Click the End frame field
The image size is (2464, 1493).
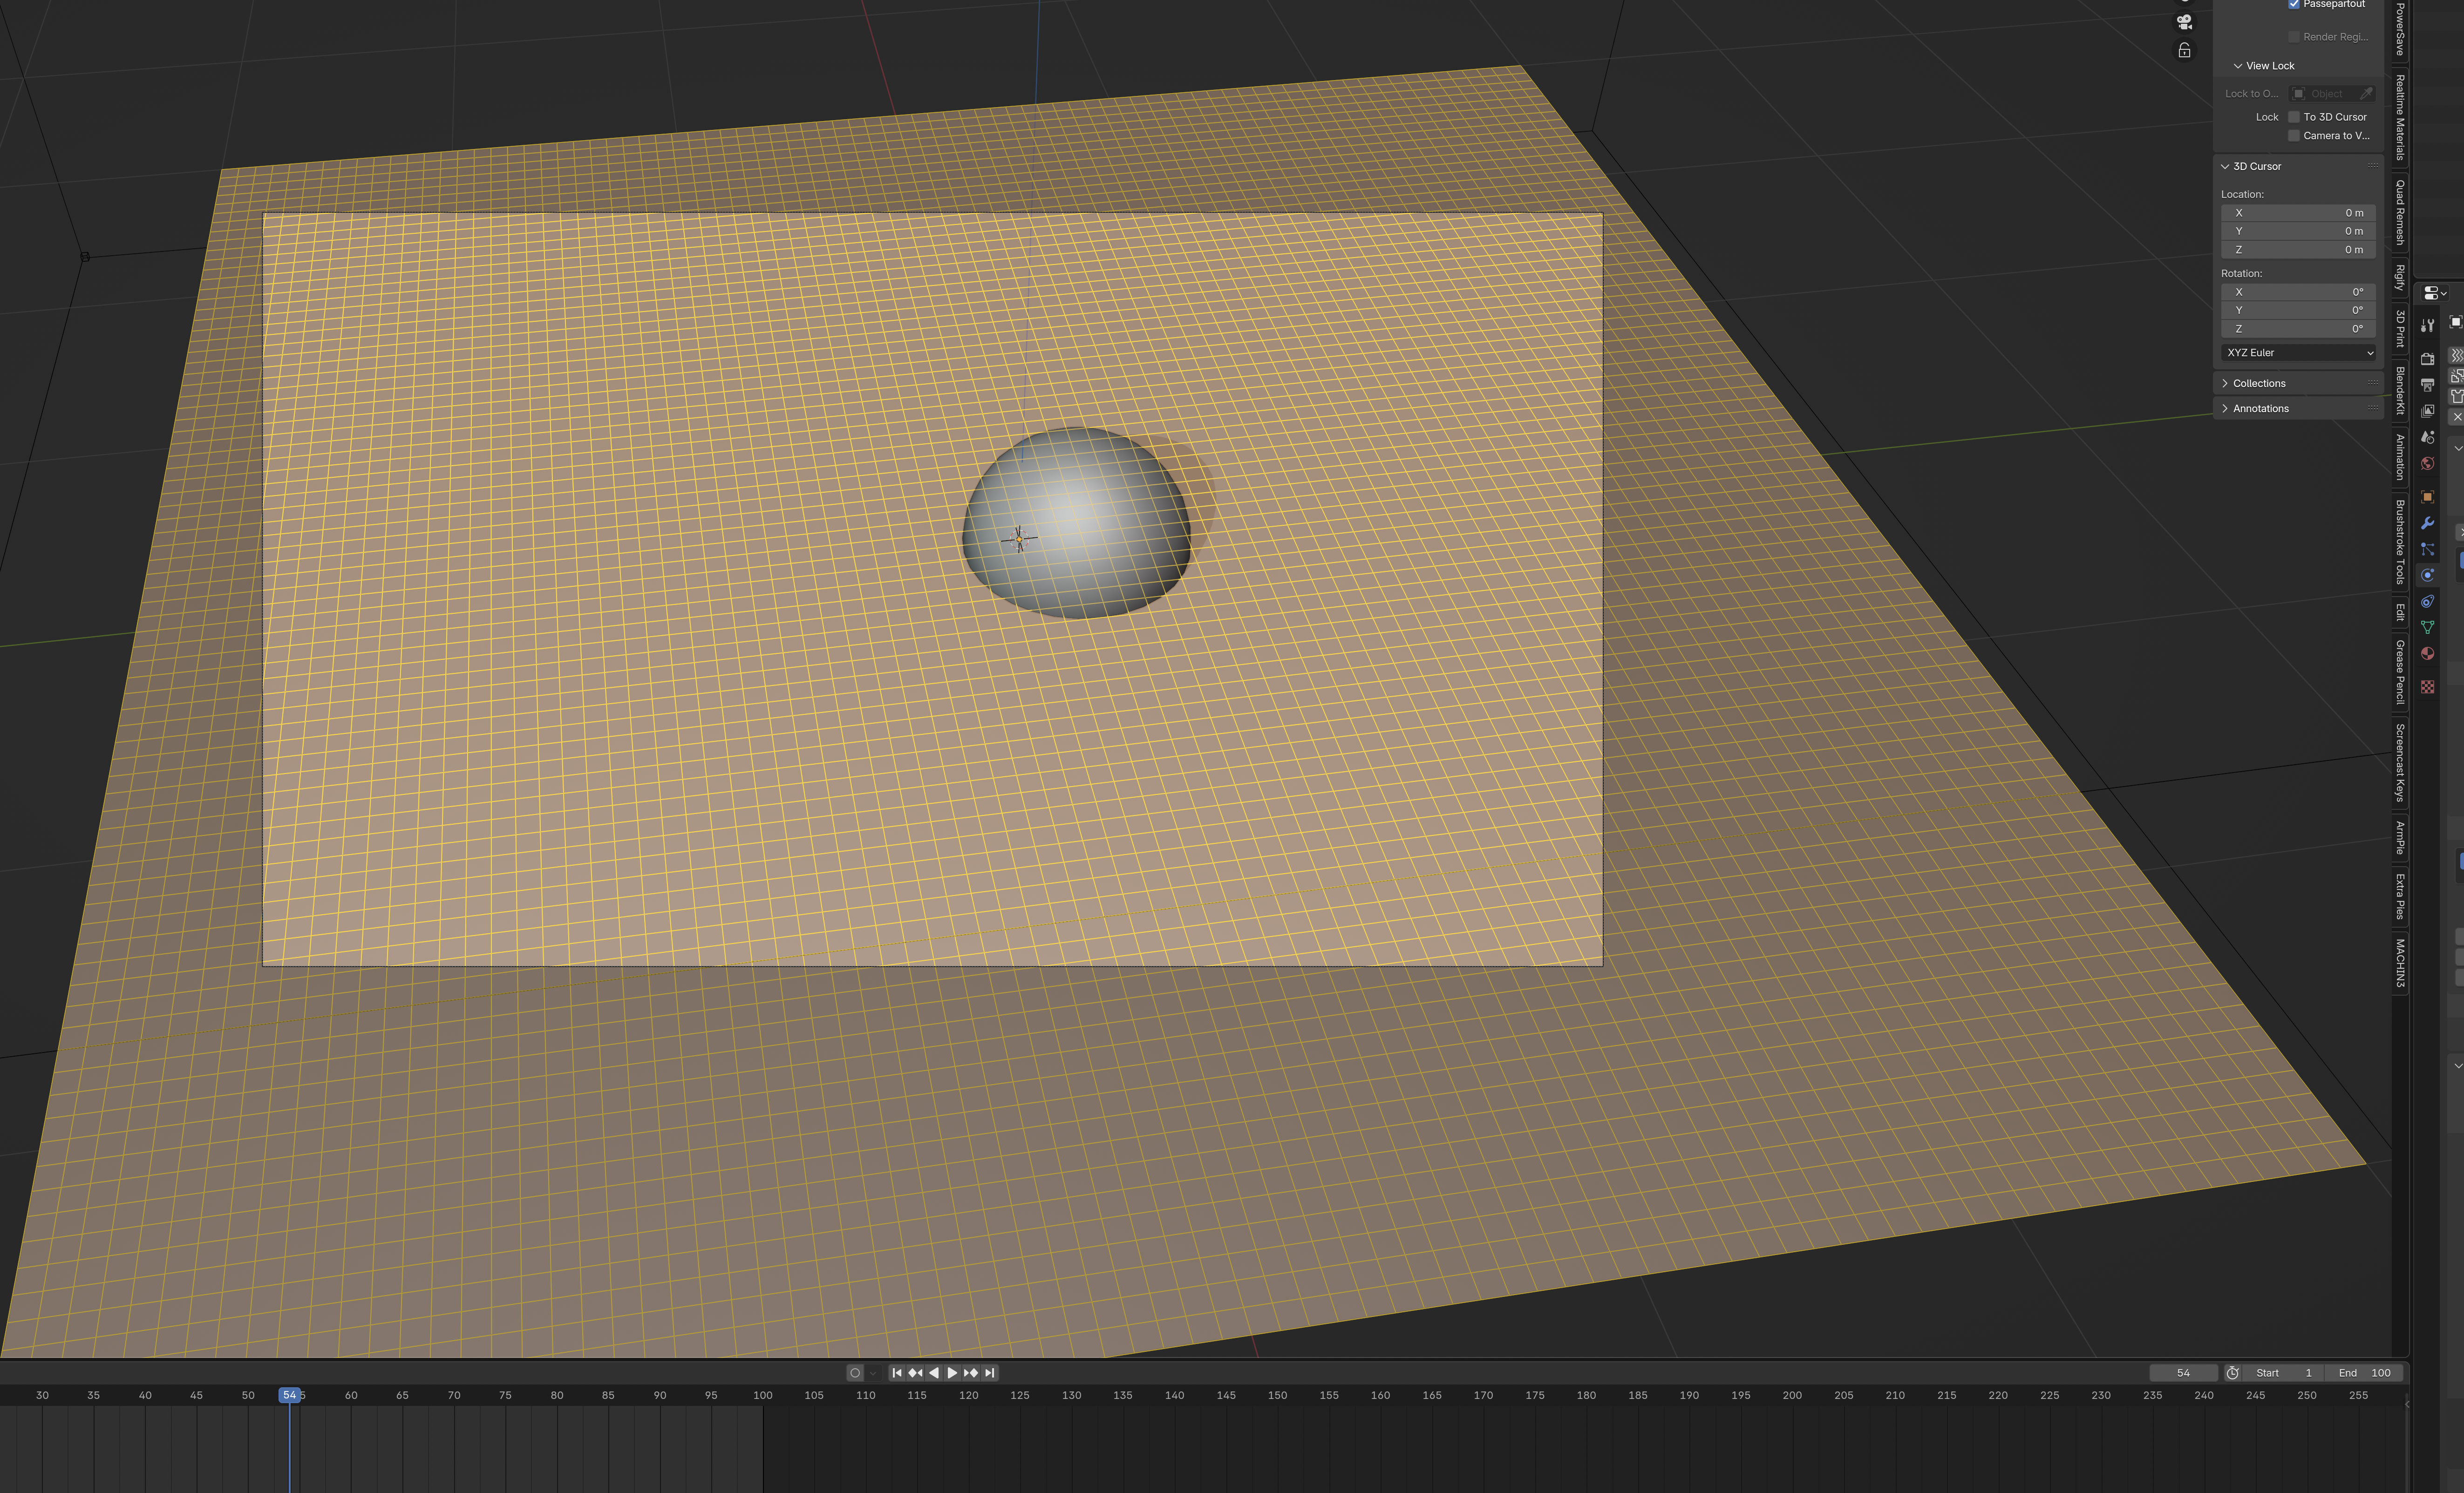pyautogui.click(x=2364, y=1373)
